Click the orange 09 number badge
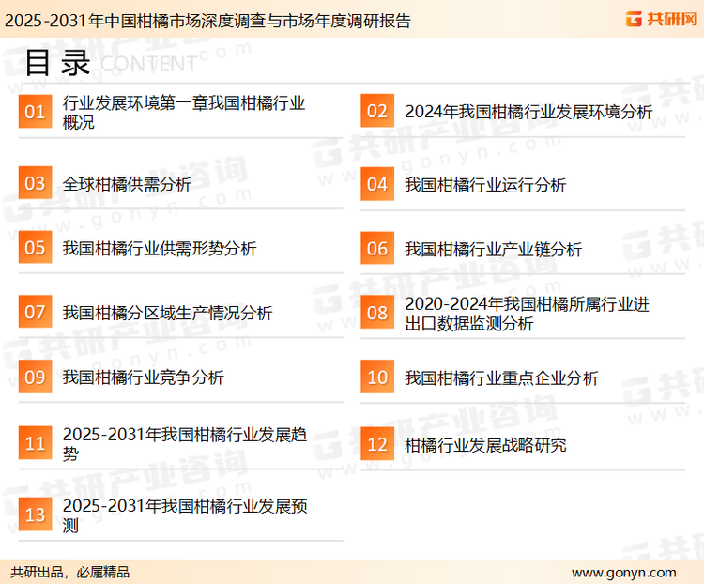The width and height of the screenshot is (704, 584). pyautogui.click(x=35, y=377)
